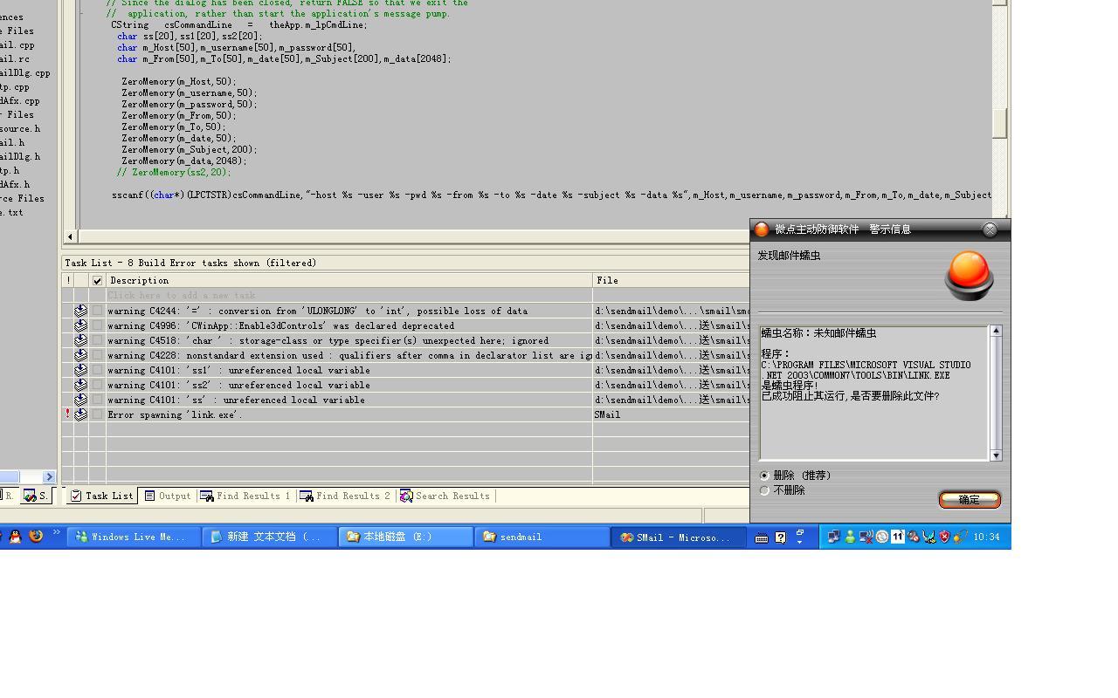Click the task icon beside the 'ss' unreferenced warning
Screen dimensions: 1118x698
(80, 400)
